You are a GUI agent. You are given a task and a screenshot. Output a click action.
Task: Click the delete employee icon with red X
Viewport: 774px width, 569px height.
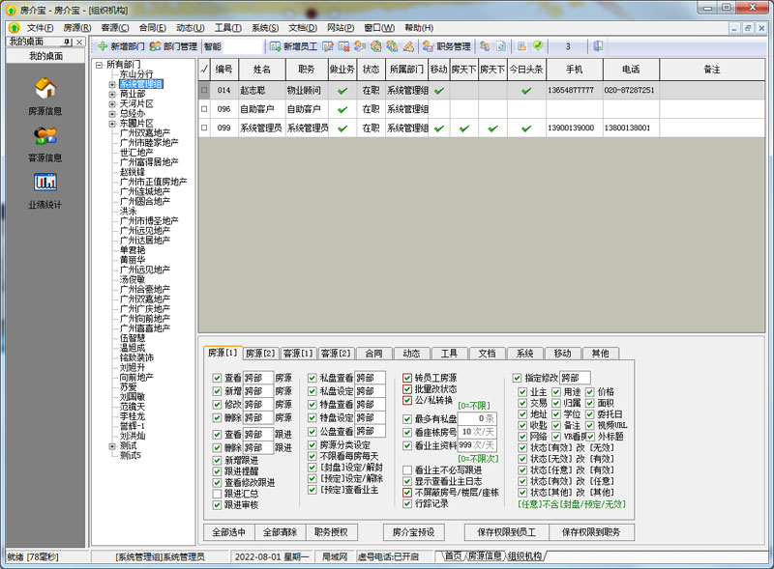pyautogui.click(x=343, y=46)
